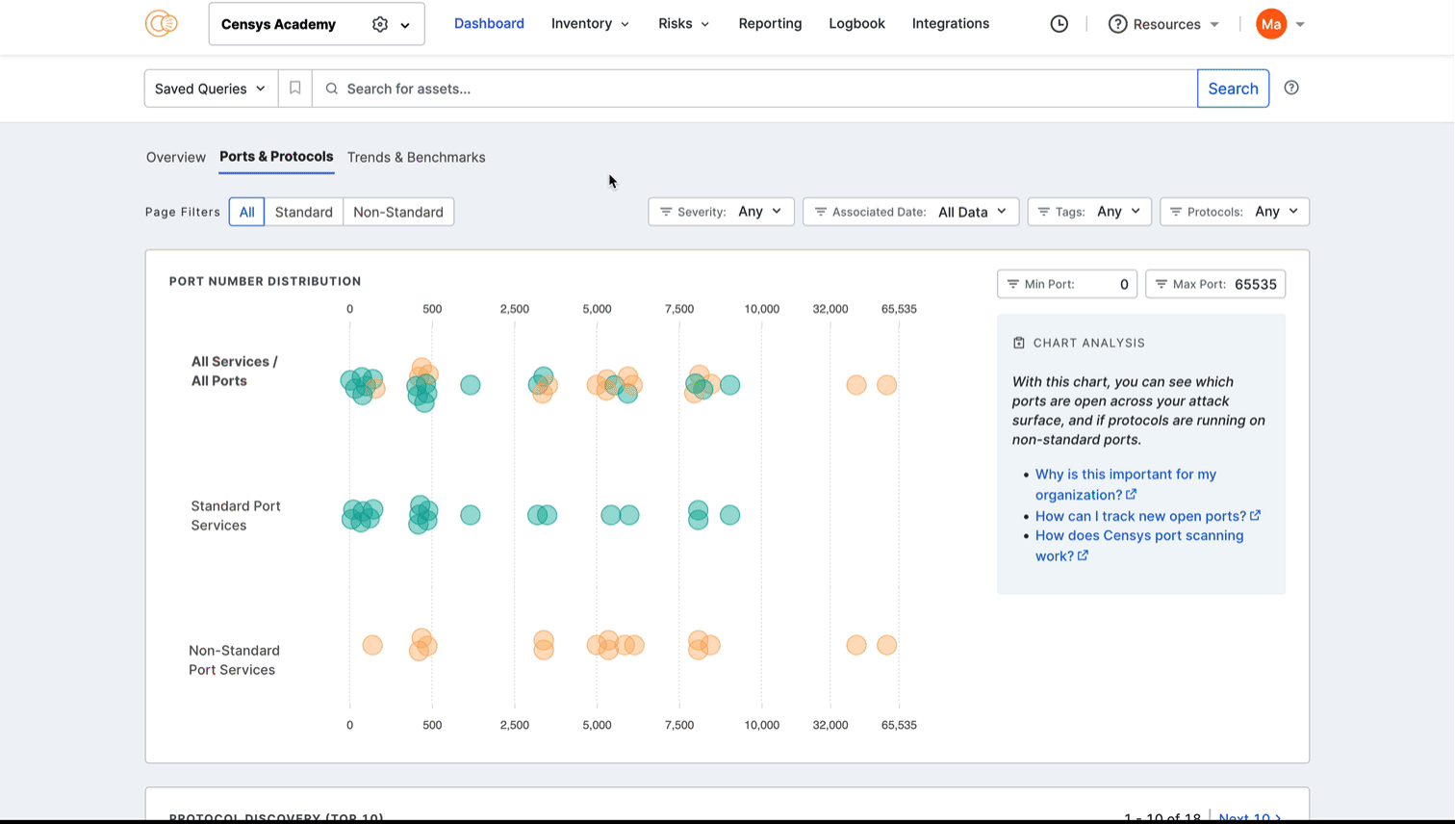Expand the Censys Academy workspace chevron
This screenshot has height=824, width=1455.
[x=405, y=25]
